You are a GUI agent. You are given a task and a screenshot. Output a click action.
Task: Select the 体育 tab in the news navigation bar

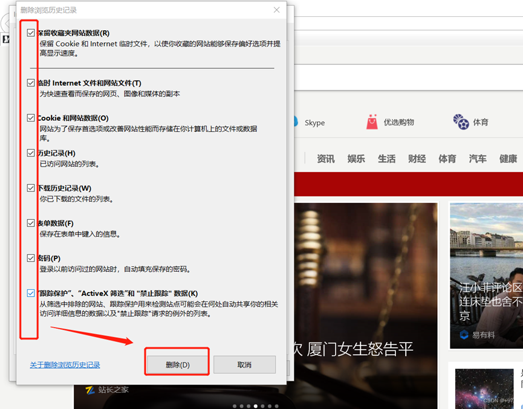click(x=447, y=159)
